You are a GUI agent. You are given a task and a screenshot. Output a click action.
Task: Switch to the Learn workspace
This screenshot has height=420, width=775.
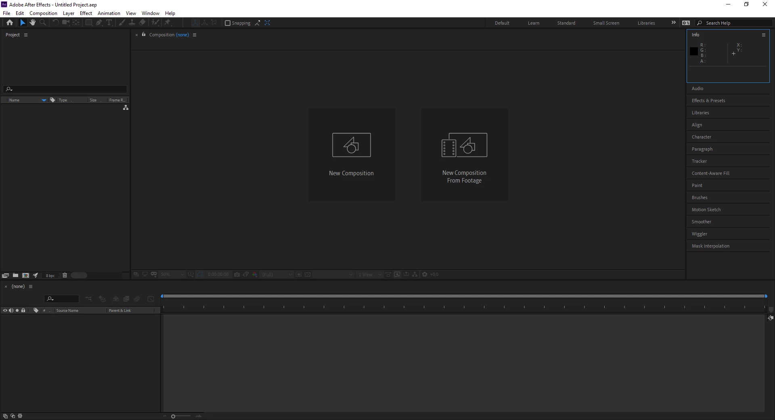tap(534, 23)
